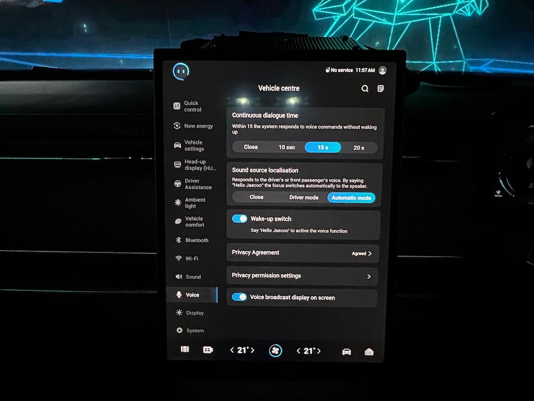Choose Driver mode for sound localisation

(x=303, y=198)
